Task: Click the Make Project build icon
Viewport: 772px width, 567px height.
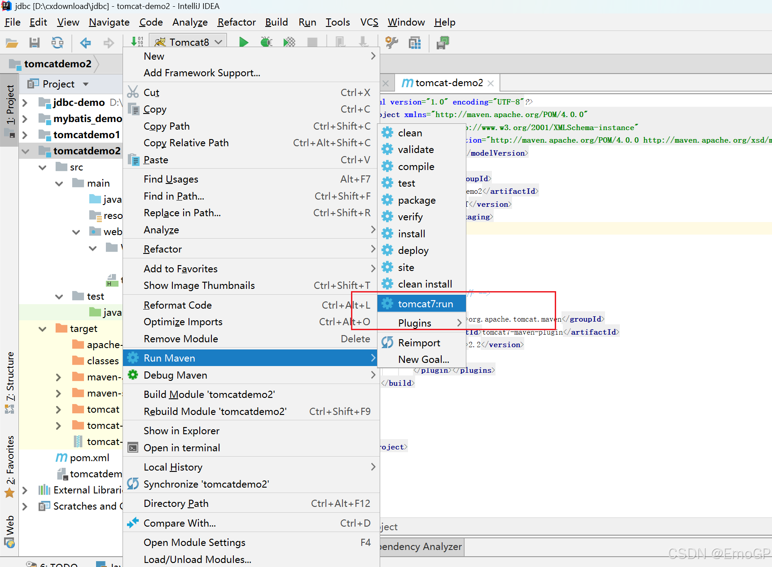Action: pyautogui.click(x=137, y=42)
